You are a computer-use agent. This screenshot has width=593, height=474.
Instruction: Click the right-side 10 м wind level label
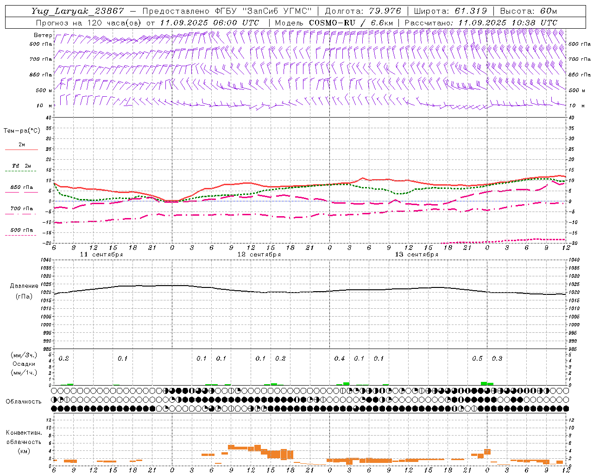pyautogui.click(x=576, y=106)
